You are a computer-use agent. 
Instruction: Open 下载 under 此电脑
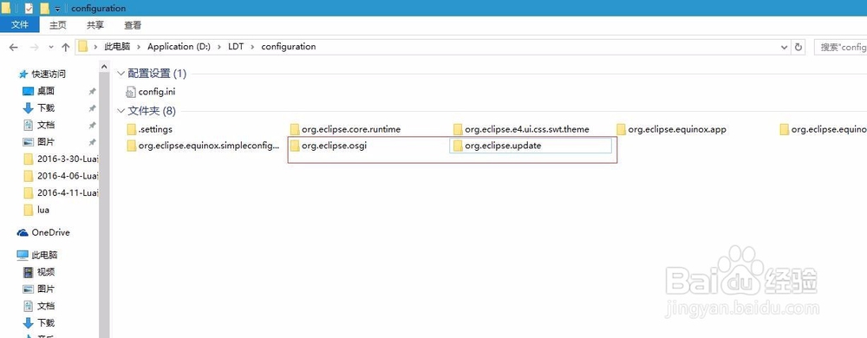(39, 323)
